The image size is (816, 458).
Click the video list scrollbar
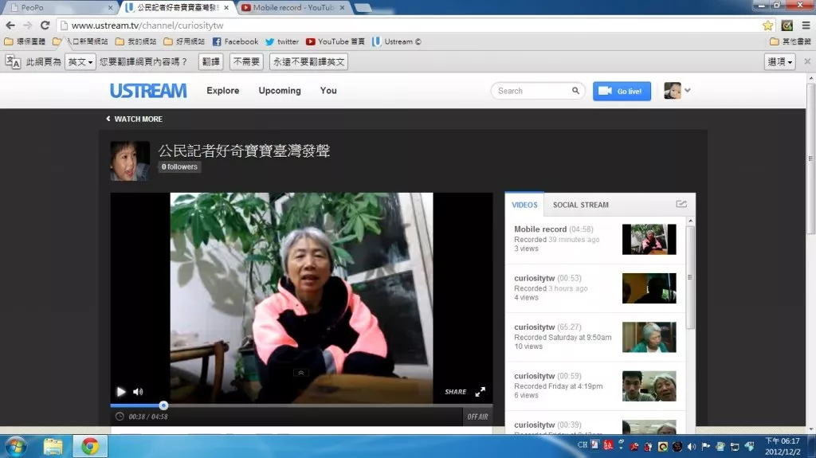690,277
